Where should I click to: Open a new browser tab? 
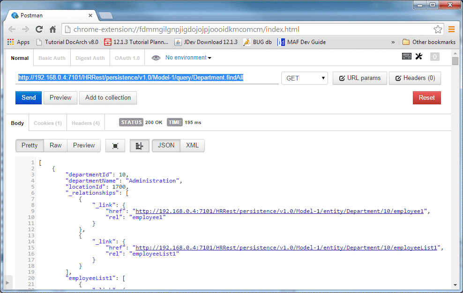pos(106,15)
